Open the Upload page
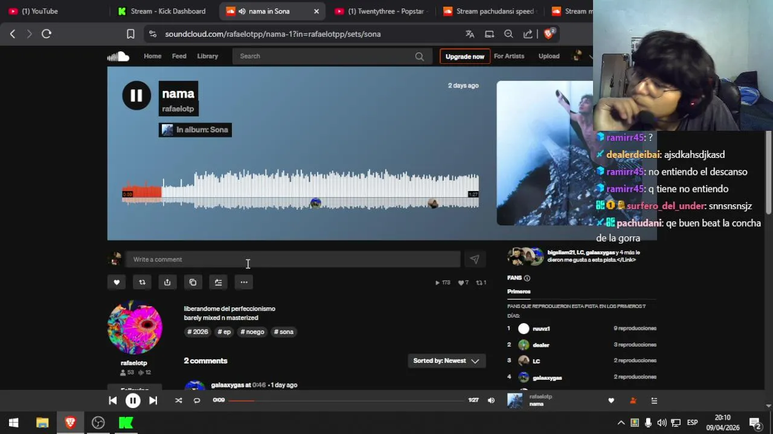 549,56
